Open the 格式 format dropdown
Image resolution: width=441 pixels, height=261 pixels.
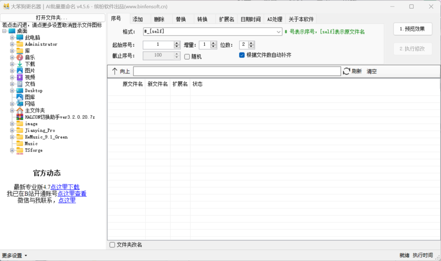(x=278, y=32)
